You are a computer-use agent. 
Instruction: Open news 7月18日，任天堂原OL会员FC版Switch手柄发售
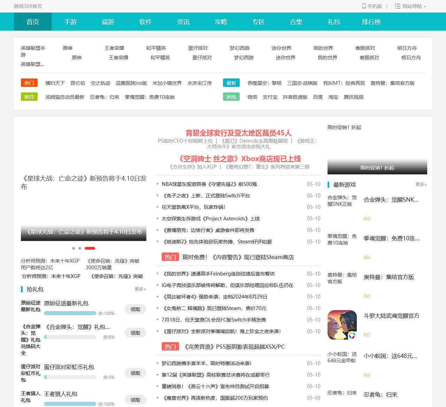(214, 320)
